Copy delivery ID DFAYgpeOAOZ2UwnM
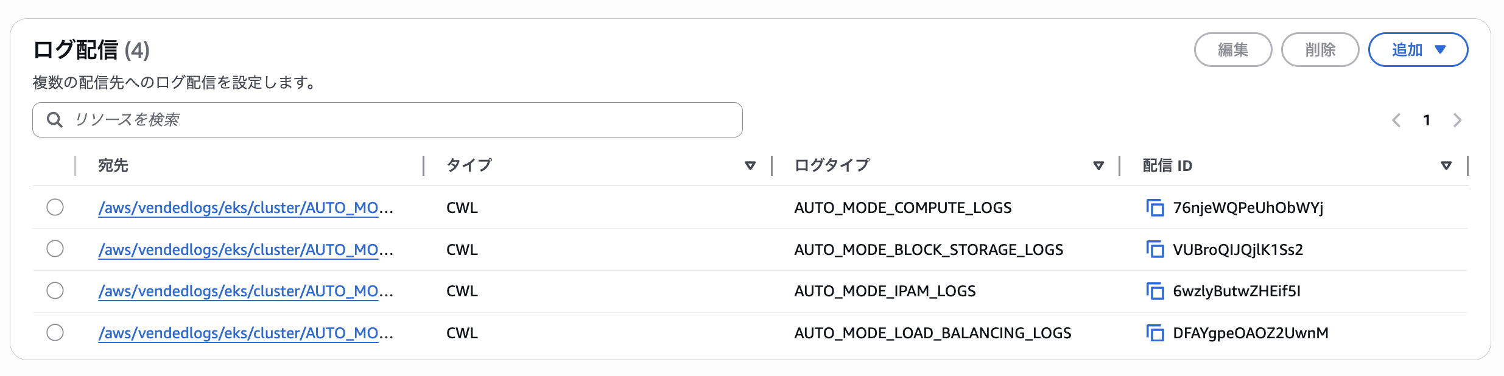The width and height of the screenshot is (1504, 376). click(1154, 333)
